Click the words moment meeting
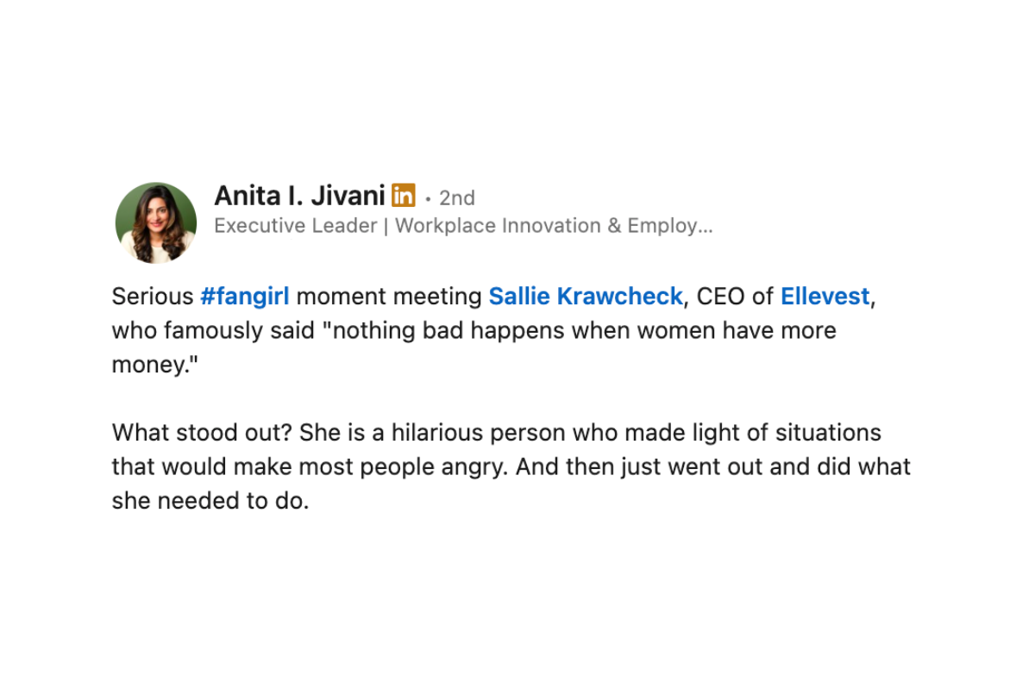Image resolution: width=1035 pixels, height=688 pixels. tap(389, 297)
